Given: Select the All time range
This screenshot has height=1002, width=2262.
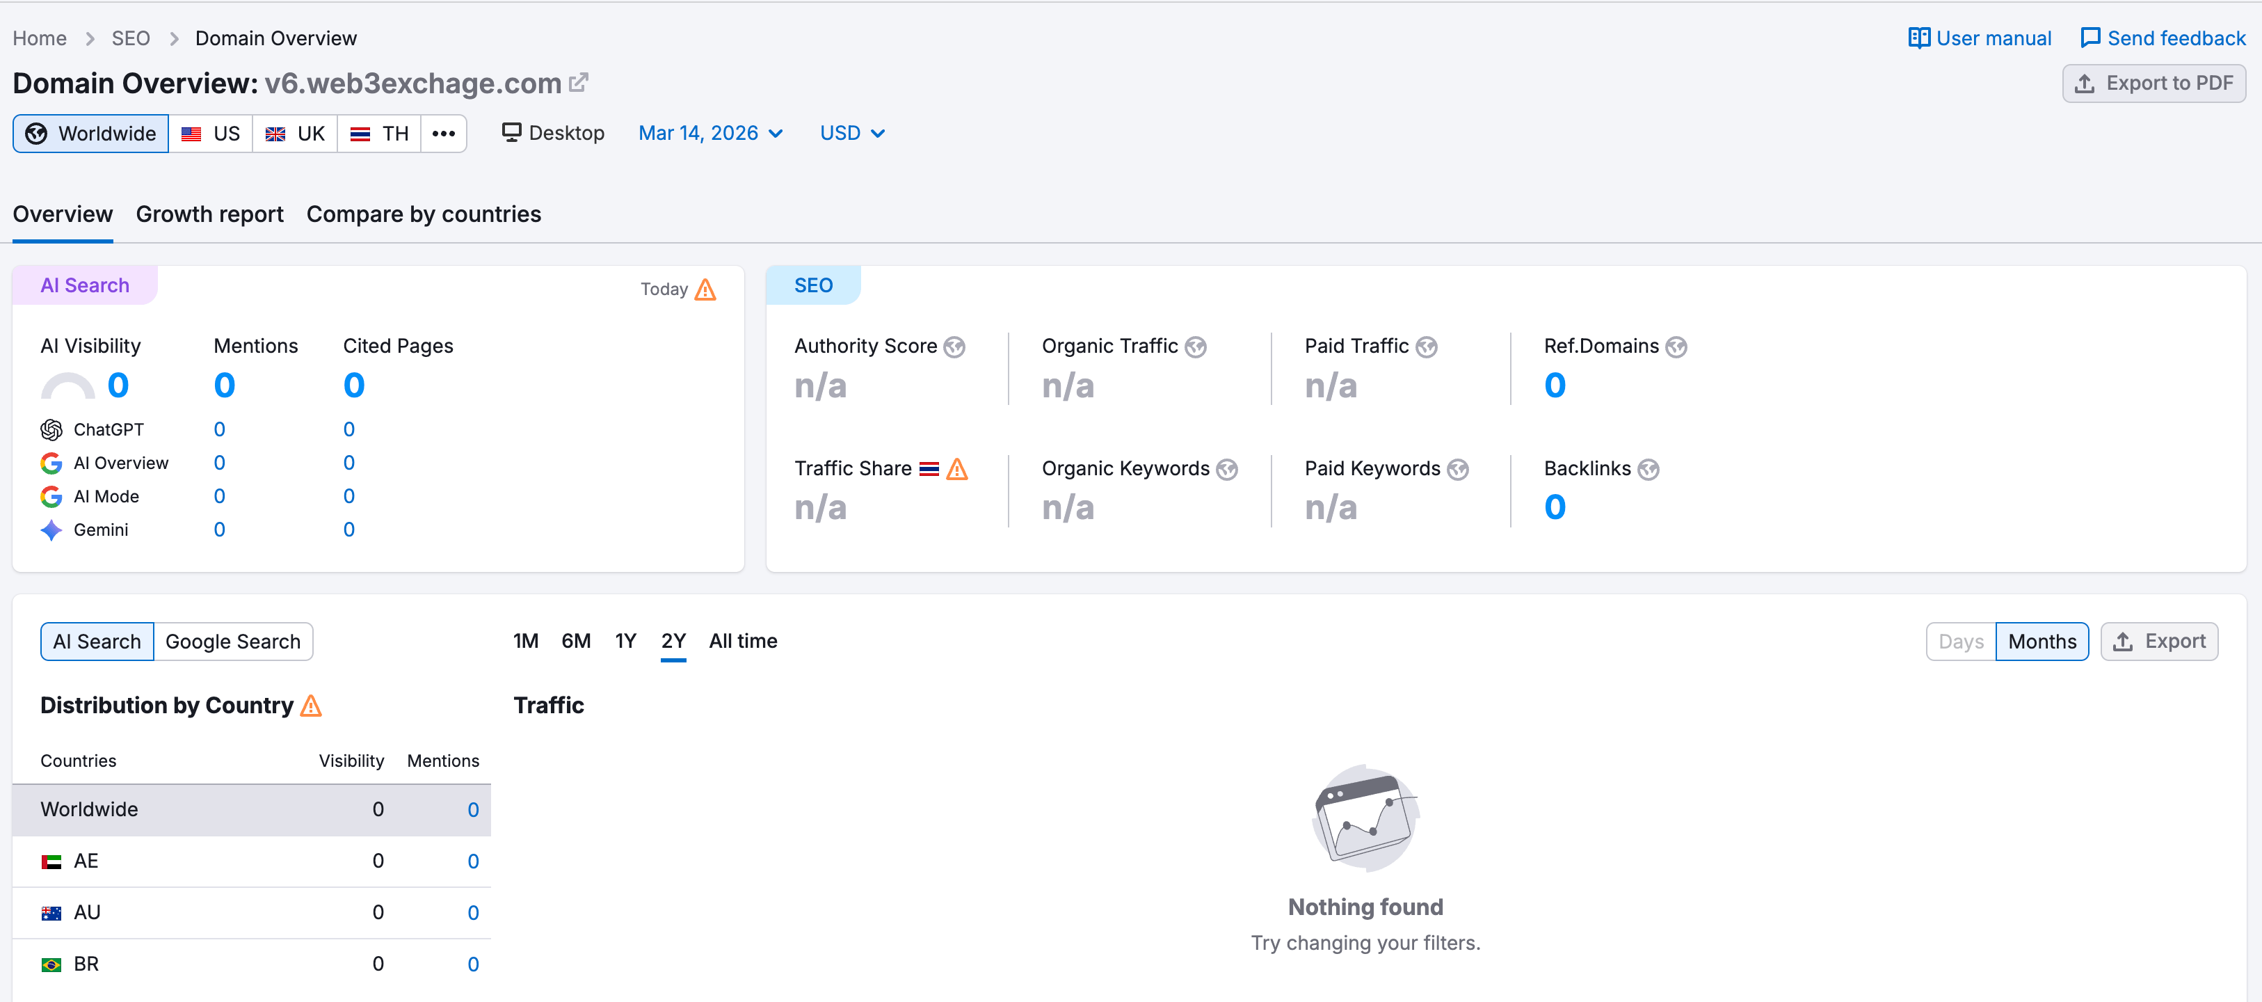Looking at the screenshot, I should pos(743,641).
